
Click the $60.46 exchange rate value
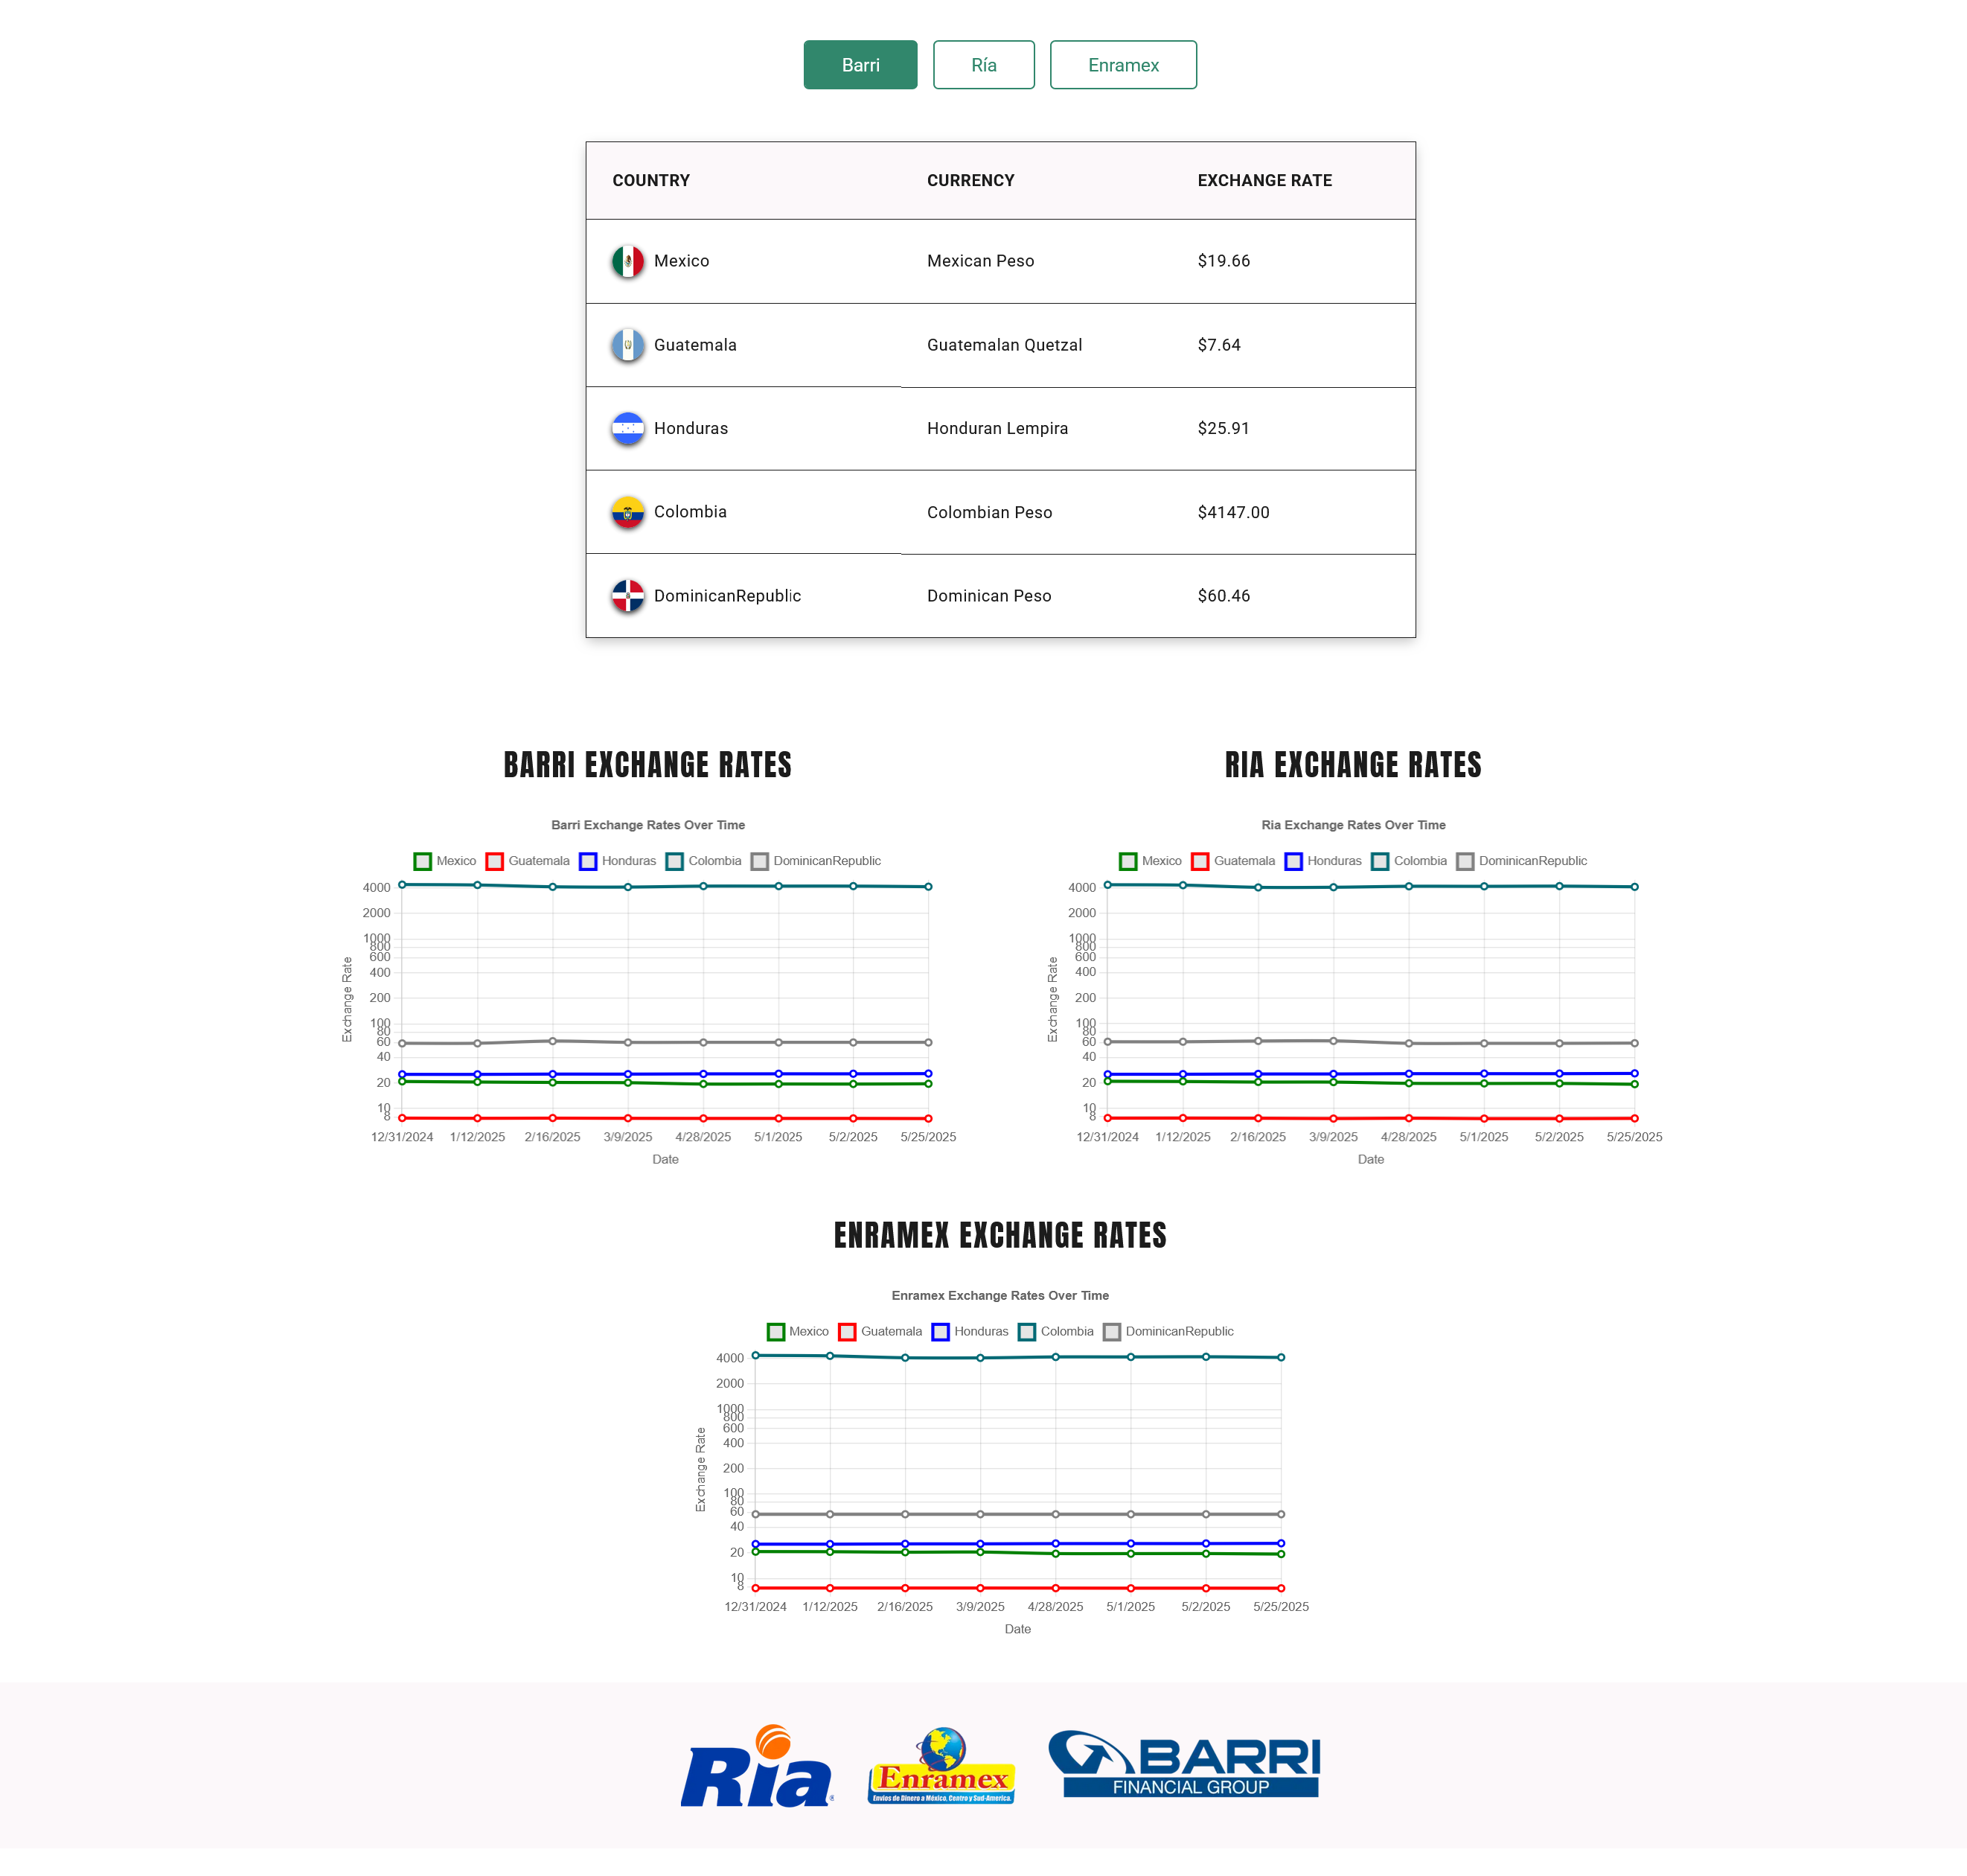[x=1224, y=596]
